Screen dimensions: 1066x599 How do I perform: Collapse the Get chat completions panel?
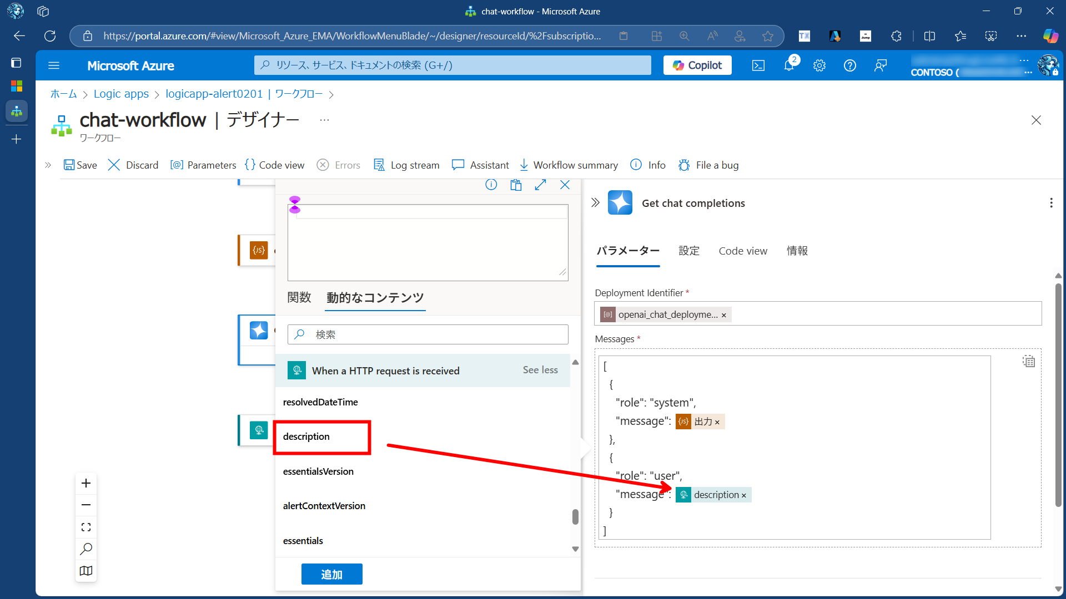pyautogui.click(x=595, y=202)
